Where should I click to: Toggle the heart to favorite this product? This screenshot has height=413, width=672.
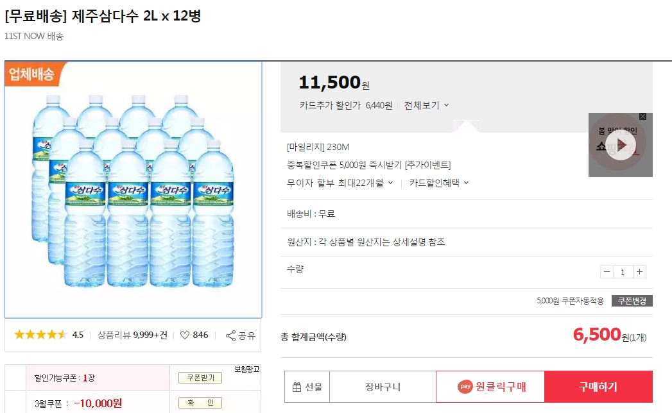[183, 335]
